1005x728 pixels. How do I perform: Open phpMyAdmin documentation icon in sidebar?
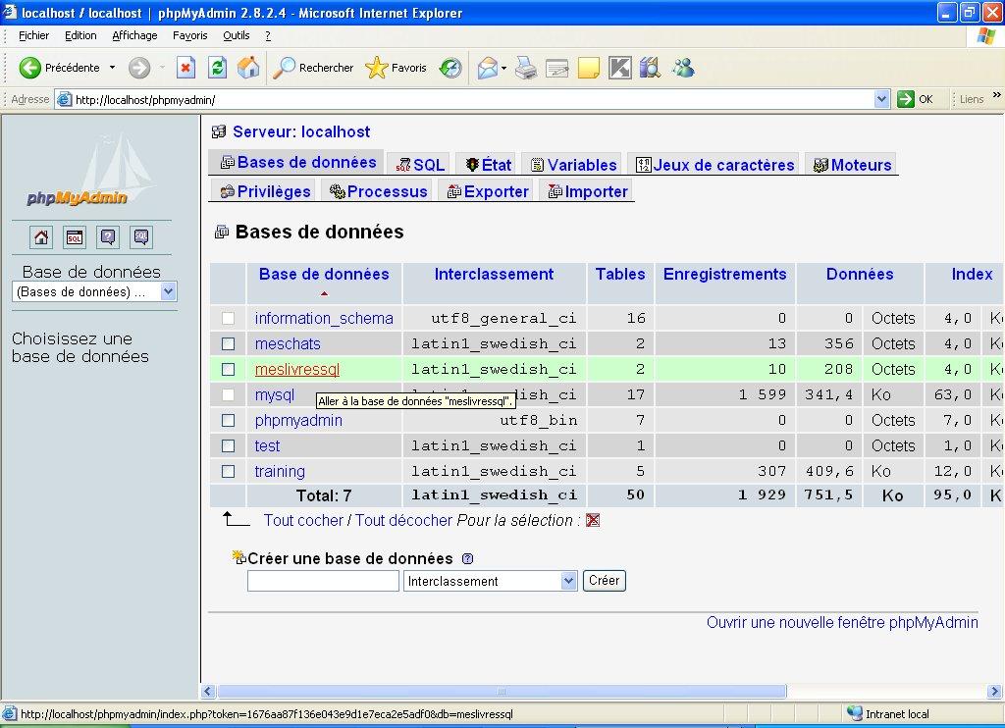pyautogui.click(x=108, y=236)
